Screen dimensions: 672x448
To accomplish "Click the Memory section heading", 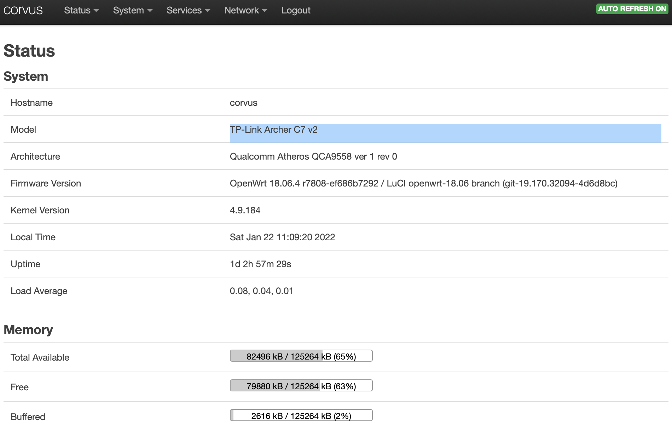I will [28, 329].
